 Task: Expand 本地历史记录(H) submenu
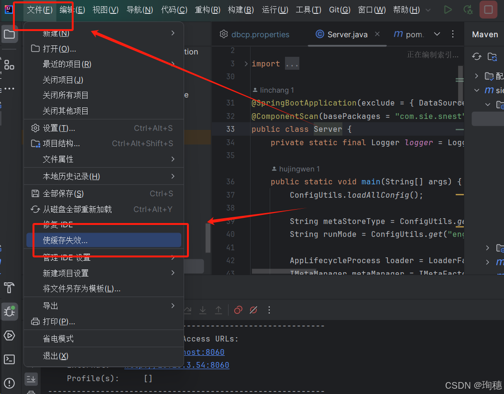coord(104,176)
